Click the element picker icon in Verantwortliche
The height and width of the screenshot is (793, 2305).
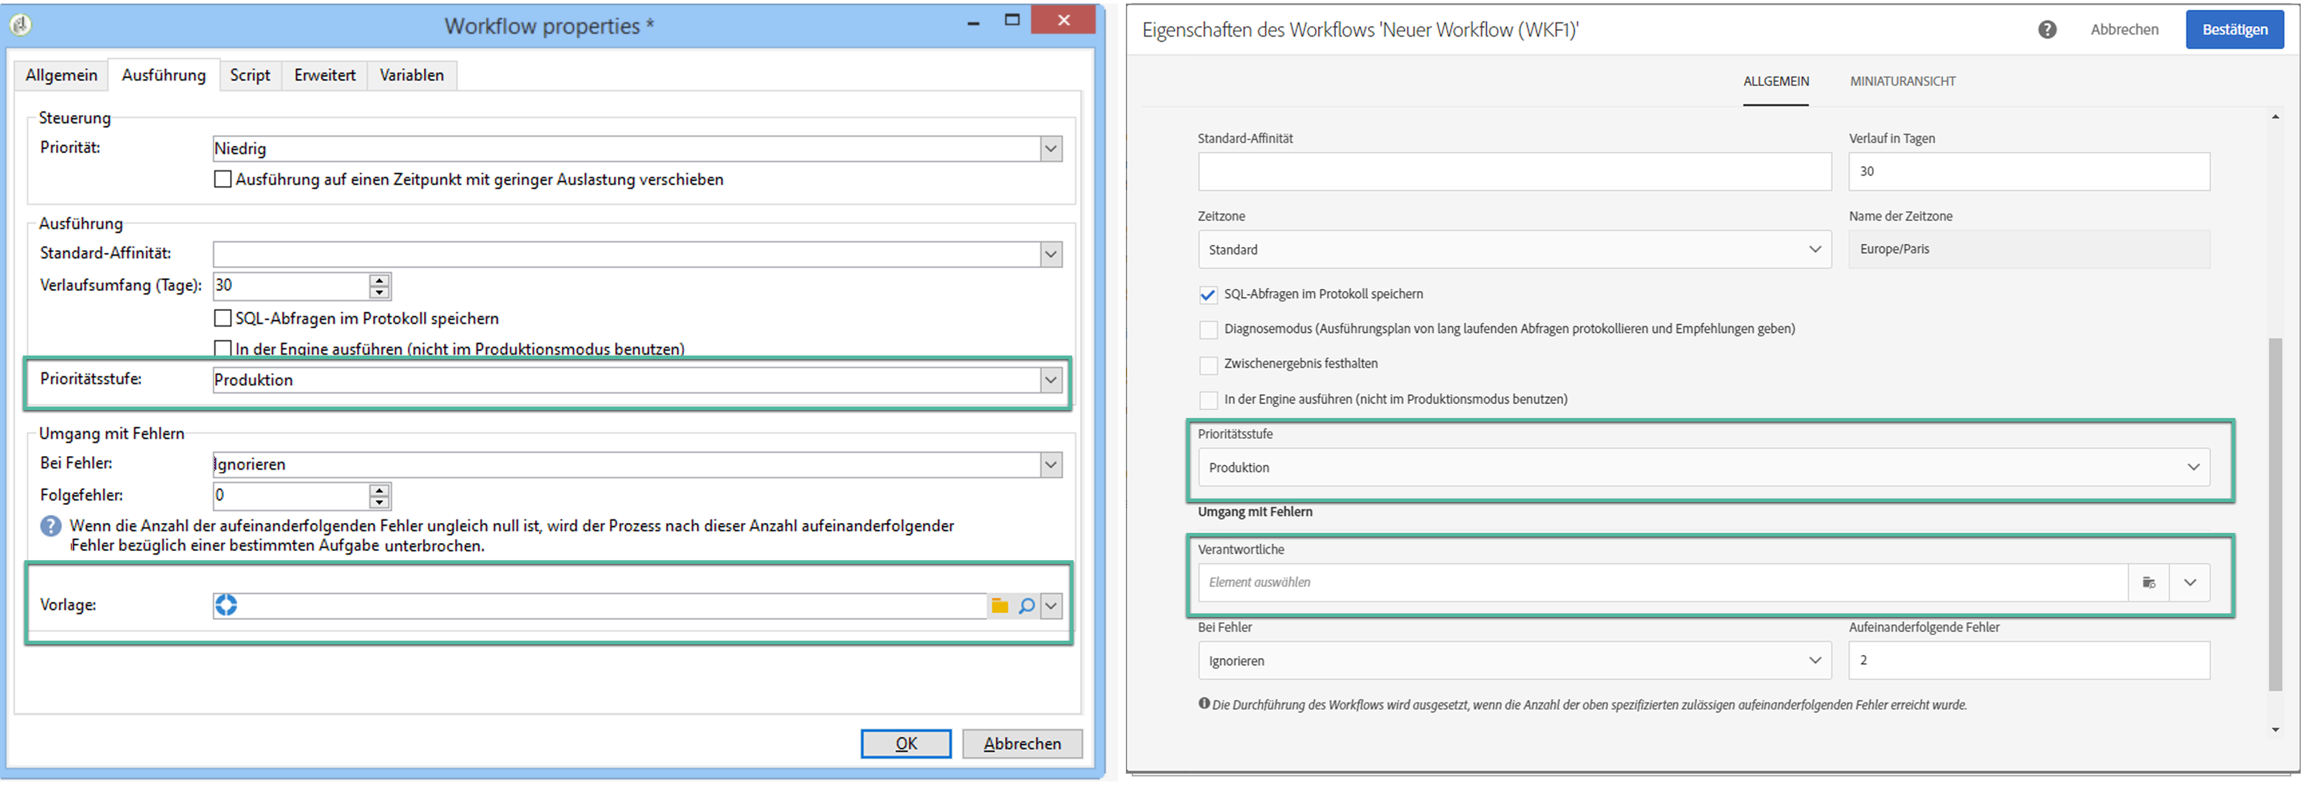coord(2148,584)
